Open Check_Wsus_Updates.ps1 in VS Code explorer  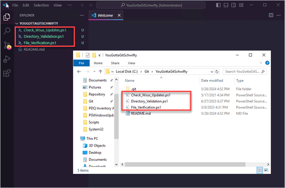click(45, 30)
